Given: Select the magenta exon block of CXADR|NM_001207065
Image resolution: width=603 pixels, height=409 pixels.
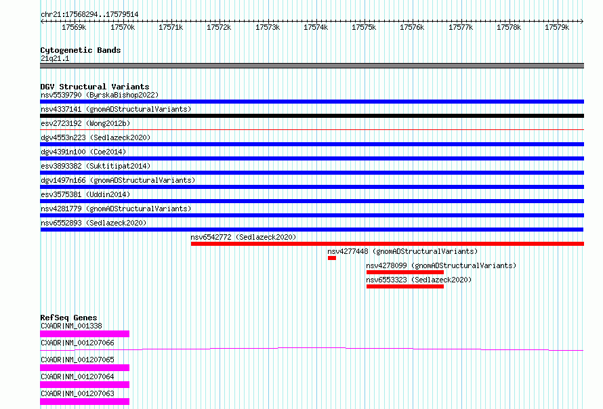Looking at the screenshot, I should point(85,368).
